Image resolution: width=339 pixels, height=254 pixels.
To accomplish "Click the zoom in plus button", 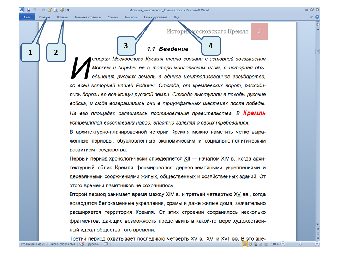I will [317, 244].
